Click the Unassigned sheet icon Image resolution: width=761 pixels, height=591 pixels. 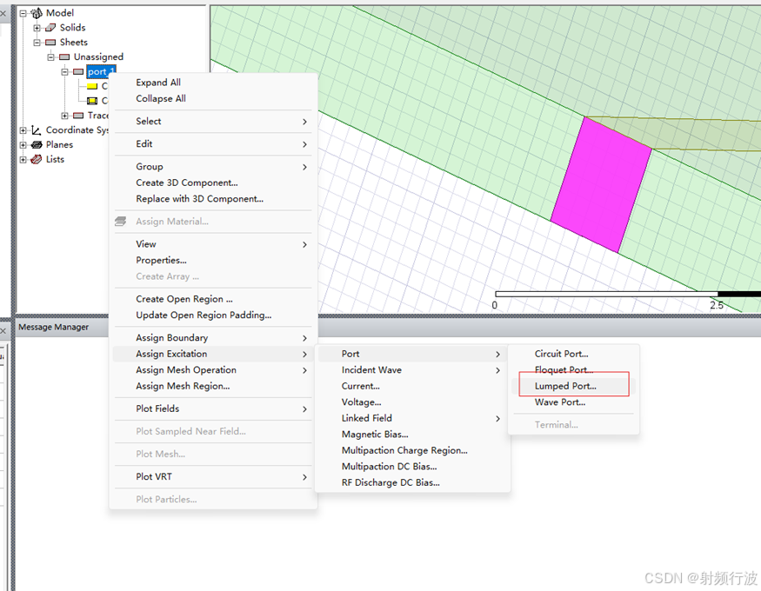64,57
